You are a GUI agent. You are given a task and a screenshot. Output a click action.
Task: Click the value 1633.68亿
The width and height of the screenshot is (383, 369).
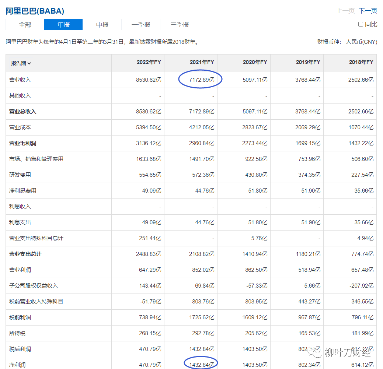[149, 159]
